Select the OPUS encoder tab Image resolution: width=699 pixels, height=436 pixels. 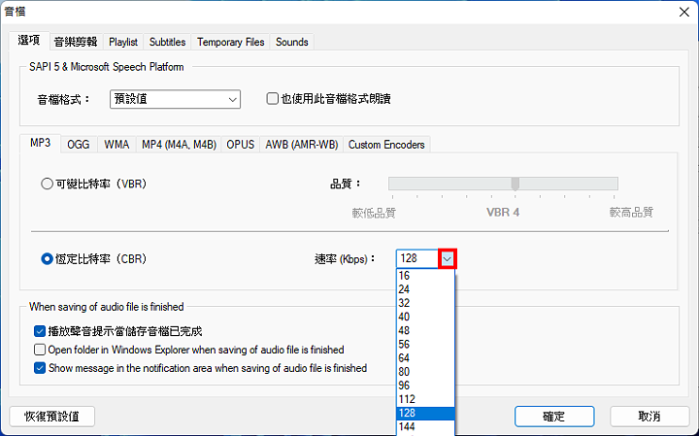(241, 145)
